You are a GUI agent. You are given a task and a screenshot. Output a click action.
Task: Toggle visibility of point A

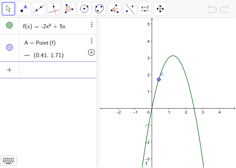[9, 47]
